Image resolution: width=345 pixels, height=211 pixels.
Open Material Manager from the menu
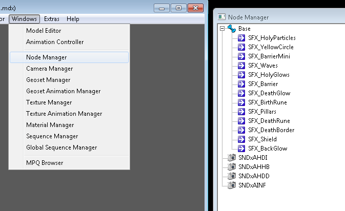pyautogui.click(x=69, y=125)
